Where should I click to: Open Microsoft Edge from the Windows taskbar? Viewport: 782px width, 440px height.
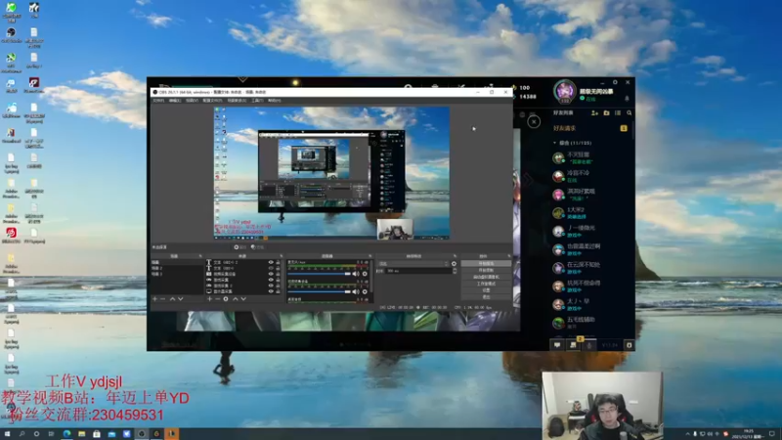coord(66,434)
